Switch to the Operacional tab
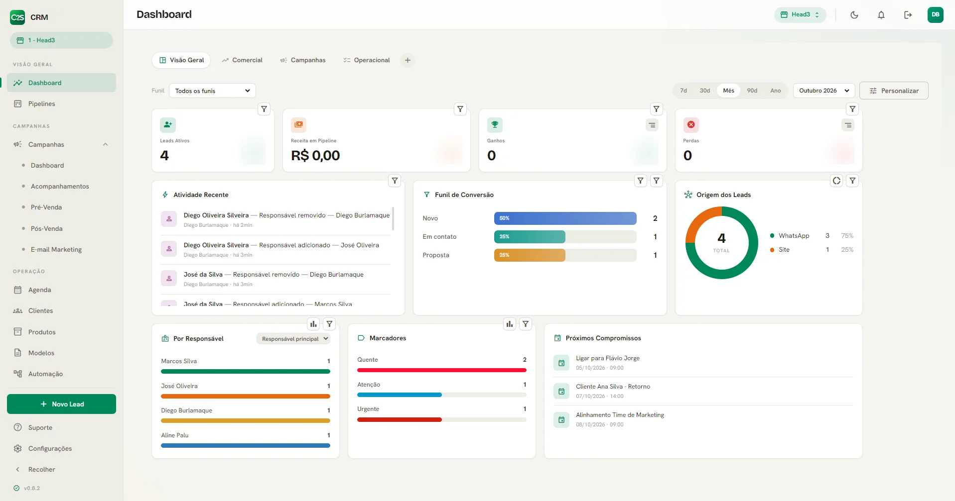Viewport: 955px width, 501px height. (x=367, y=60)
